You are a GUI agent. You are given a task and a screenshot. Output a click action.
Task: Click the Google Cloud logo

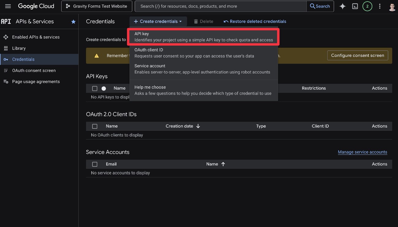click(x=36, y=6)
